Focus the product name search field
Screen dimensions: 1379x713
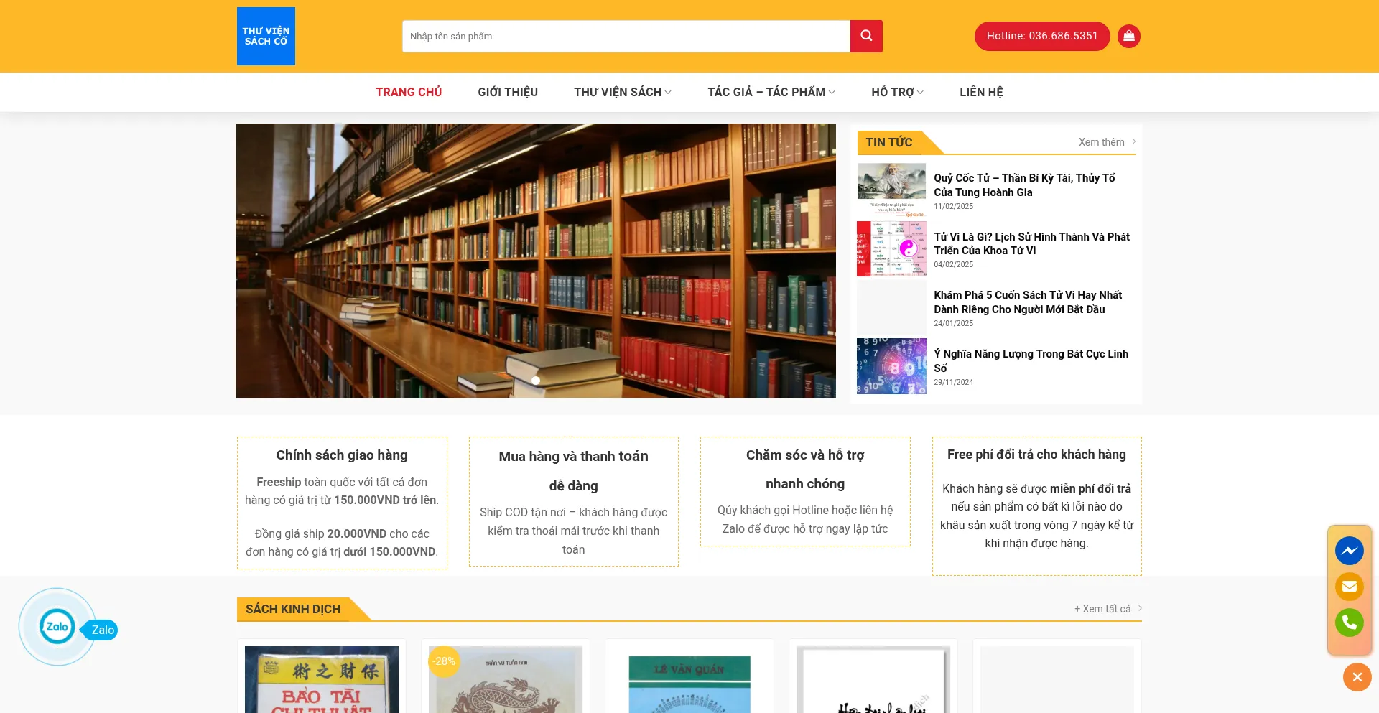click(626, 36)
